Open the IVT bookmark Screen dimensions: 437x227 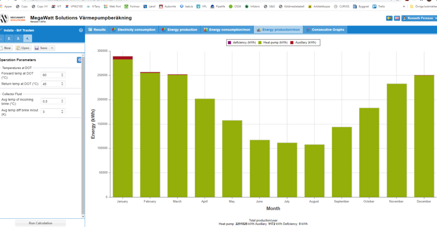56,6
